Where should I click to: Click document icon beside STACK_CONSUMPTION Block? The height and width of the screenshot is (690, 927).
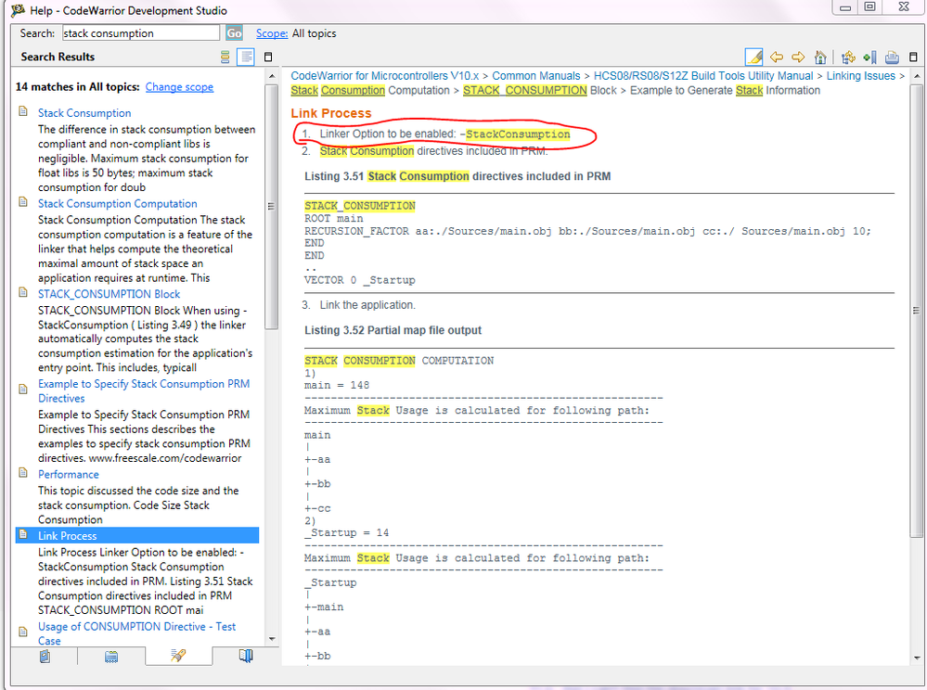coord(23,292)
